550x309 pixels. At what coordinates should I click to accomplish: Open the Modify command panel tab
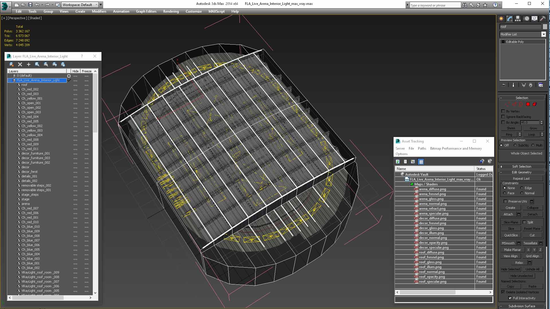pos(510,18)
